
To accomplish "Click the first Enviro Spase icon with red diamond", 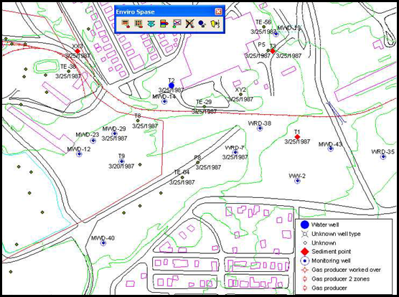I will (x=125, y=24).
